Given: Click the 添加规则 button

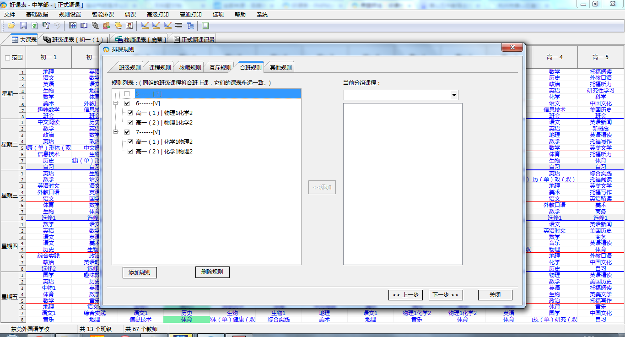Looking at the screenshot, I should pyautogui.click(x=140, y=272).
